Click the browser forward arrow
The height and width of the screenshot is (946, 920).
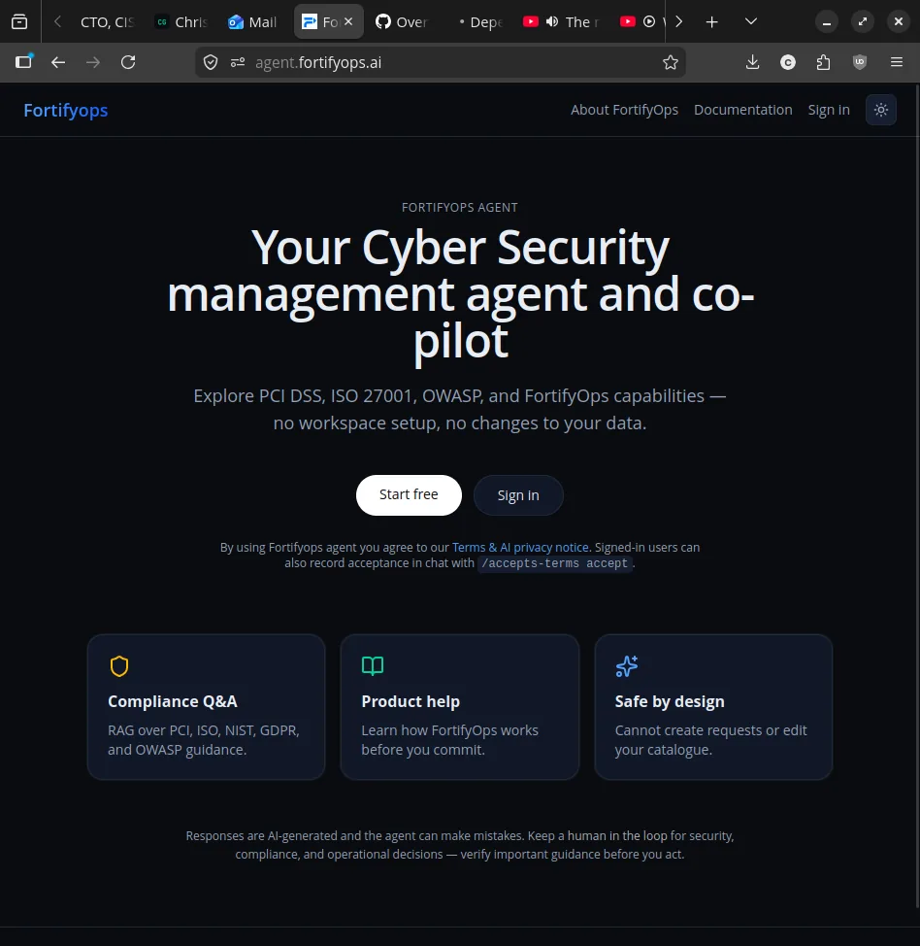pos(93,62)
